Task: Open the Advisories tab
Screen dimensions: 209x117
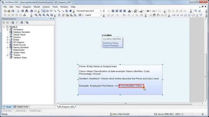Action: [21, 111]
